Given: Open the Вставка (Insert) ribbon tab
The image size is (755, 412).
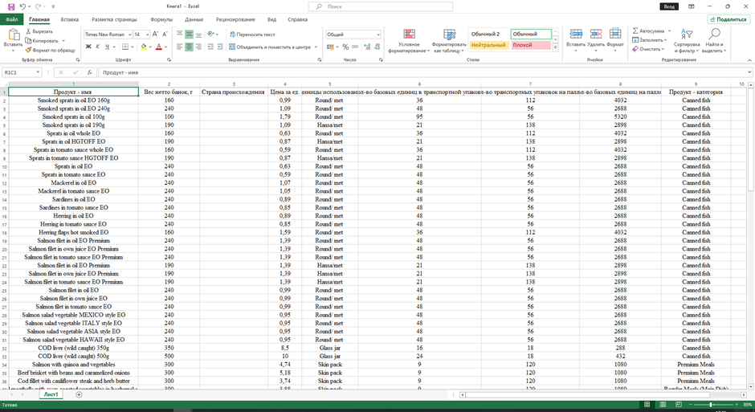Looking at the screenshot, I should point(69,19).
